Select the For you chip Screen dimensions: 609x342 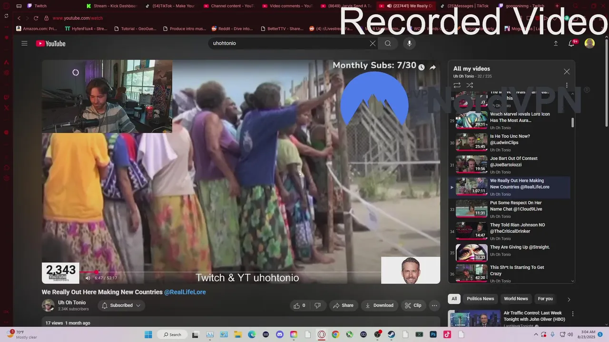pos(545,299)
